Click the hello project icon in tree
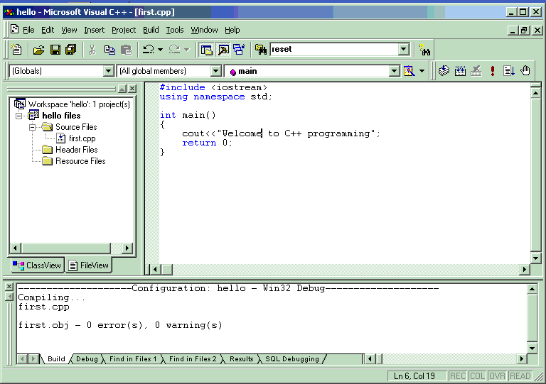 34,115
